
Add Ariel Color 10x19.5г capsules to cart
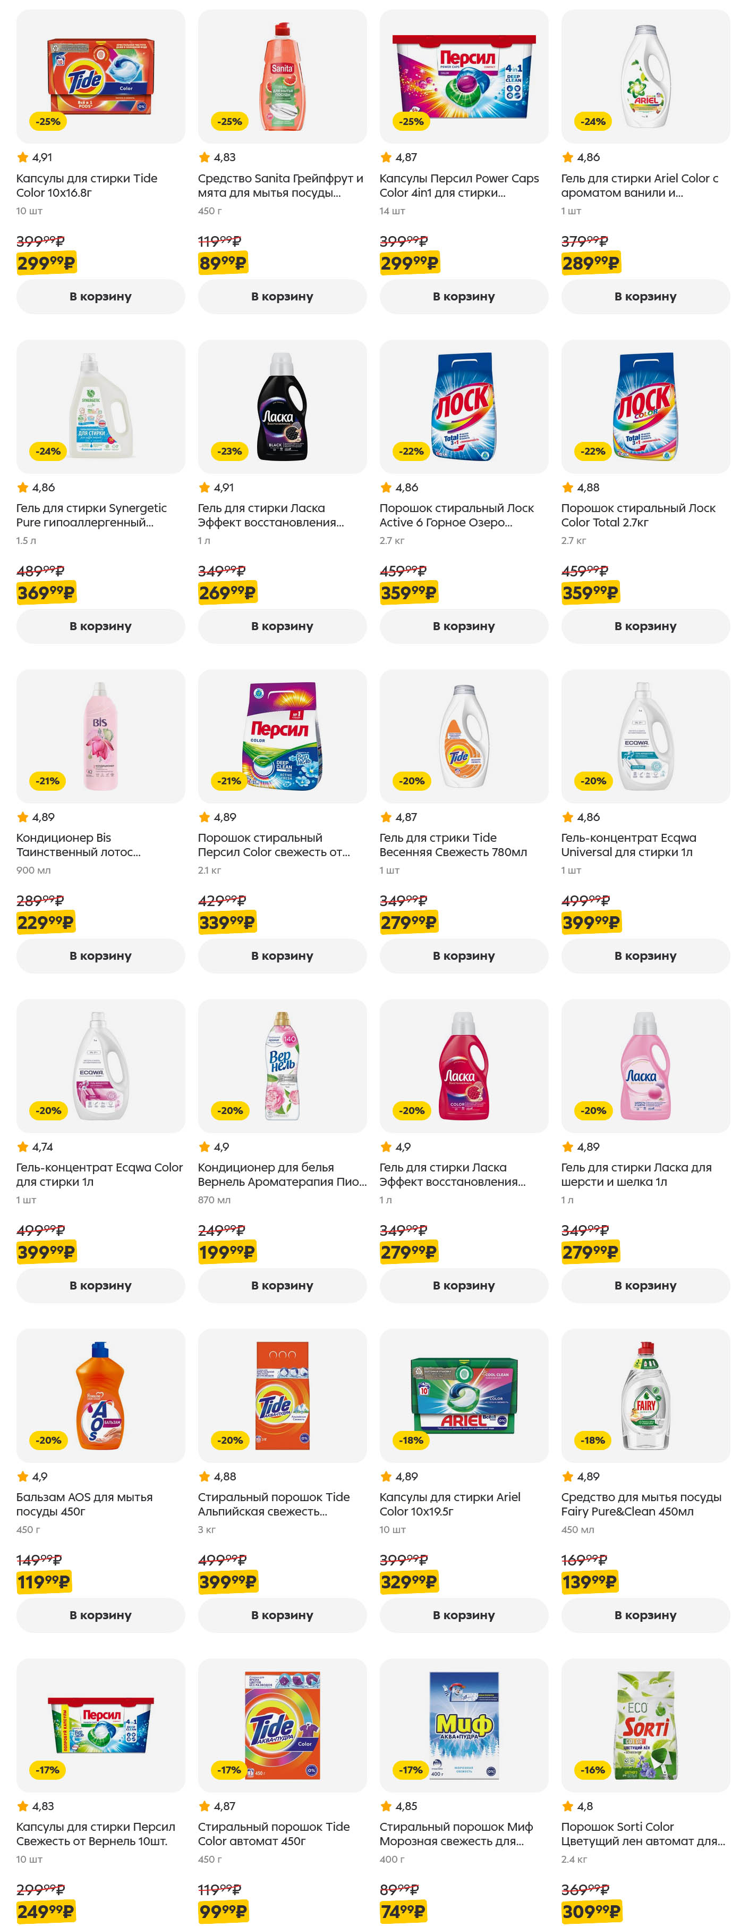point(464,1615)
